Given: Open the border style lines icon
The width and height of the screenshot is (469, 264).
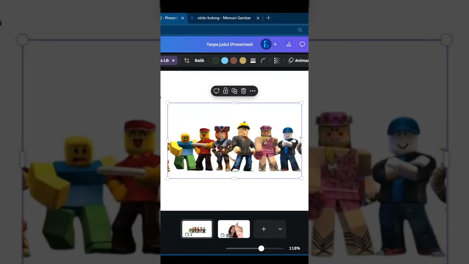Looking at the screenshot, I should [253, 60].
